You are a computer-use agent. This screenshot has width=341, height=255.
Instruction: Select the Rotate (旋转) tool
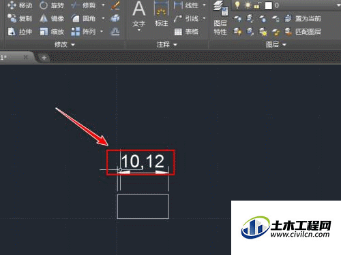(x=52, y=5)
